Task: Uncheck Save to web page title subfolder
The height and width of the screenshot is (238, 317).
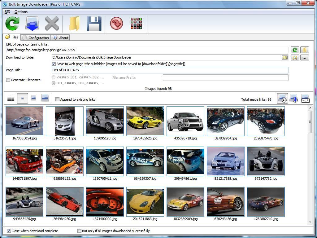Action: coord(54,64)
